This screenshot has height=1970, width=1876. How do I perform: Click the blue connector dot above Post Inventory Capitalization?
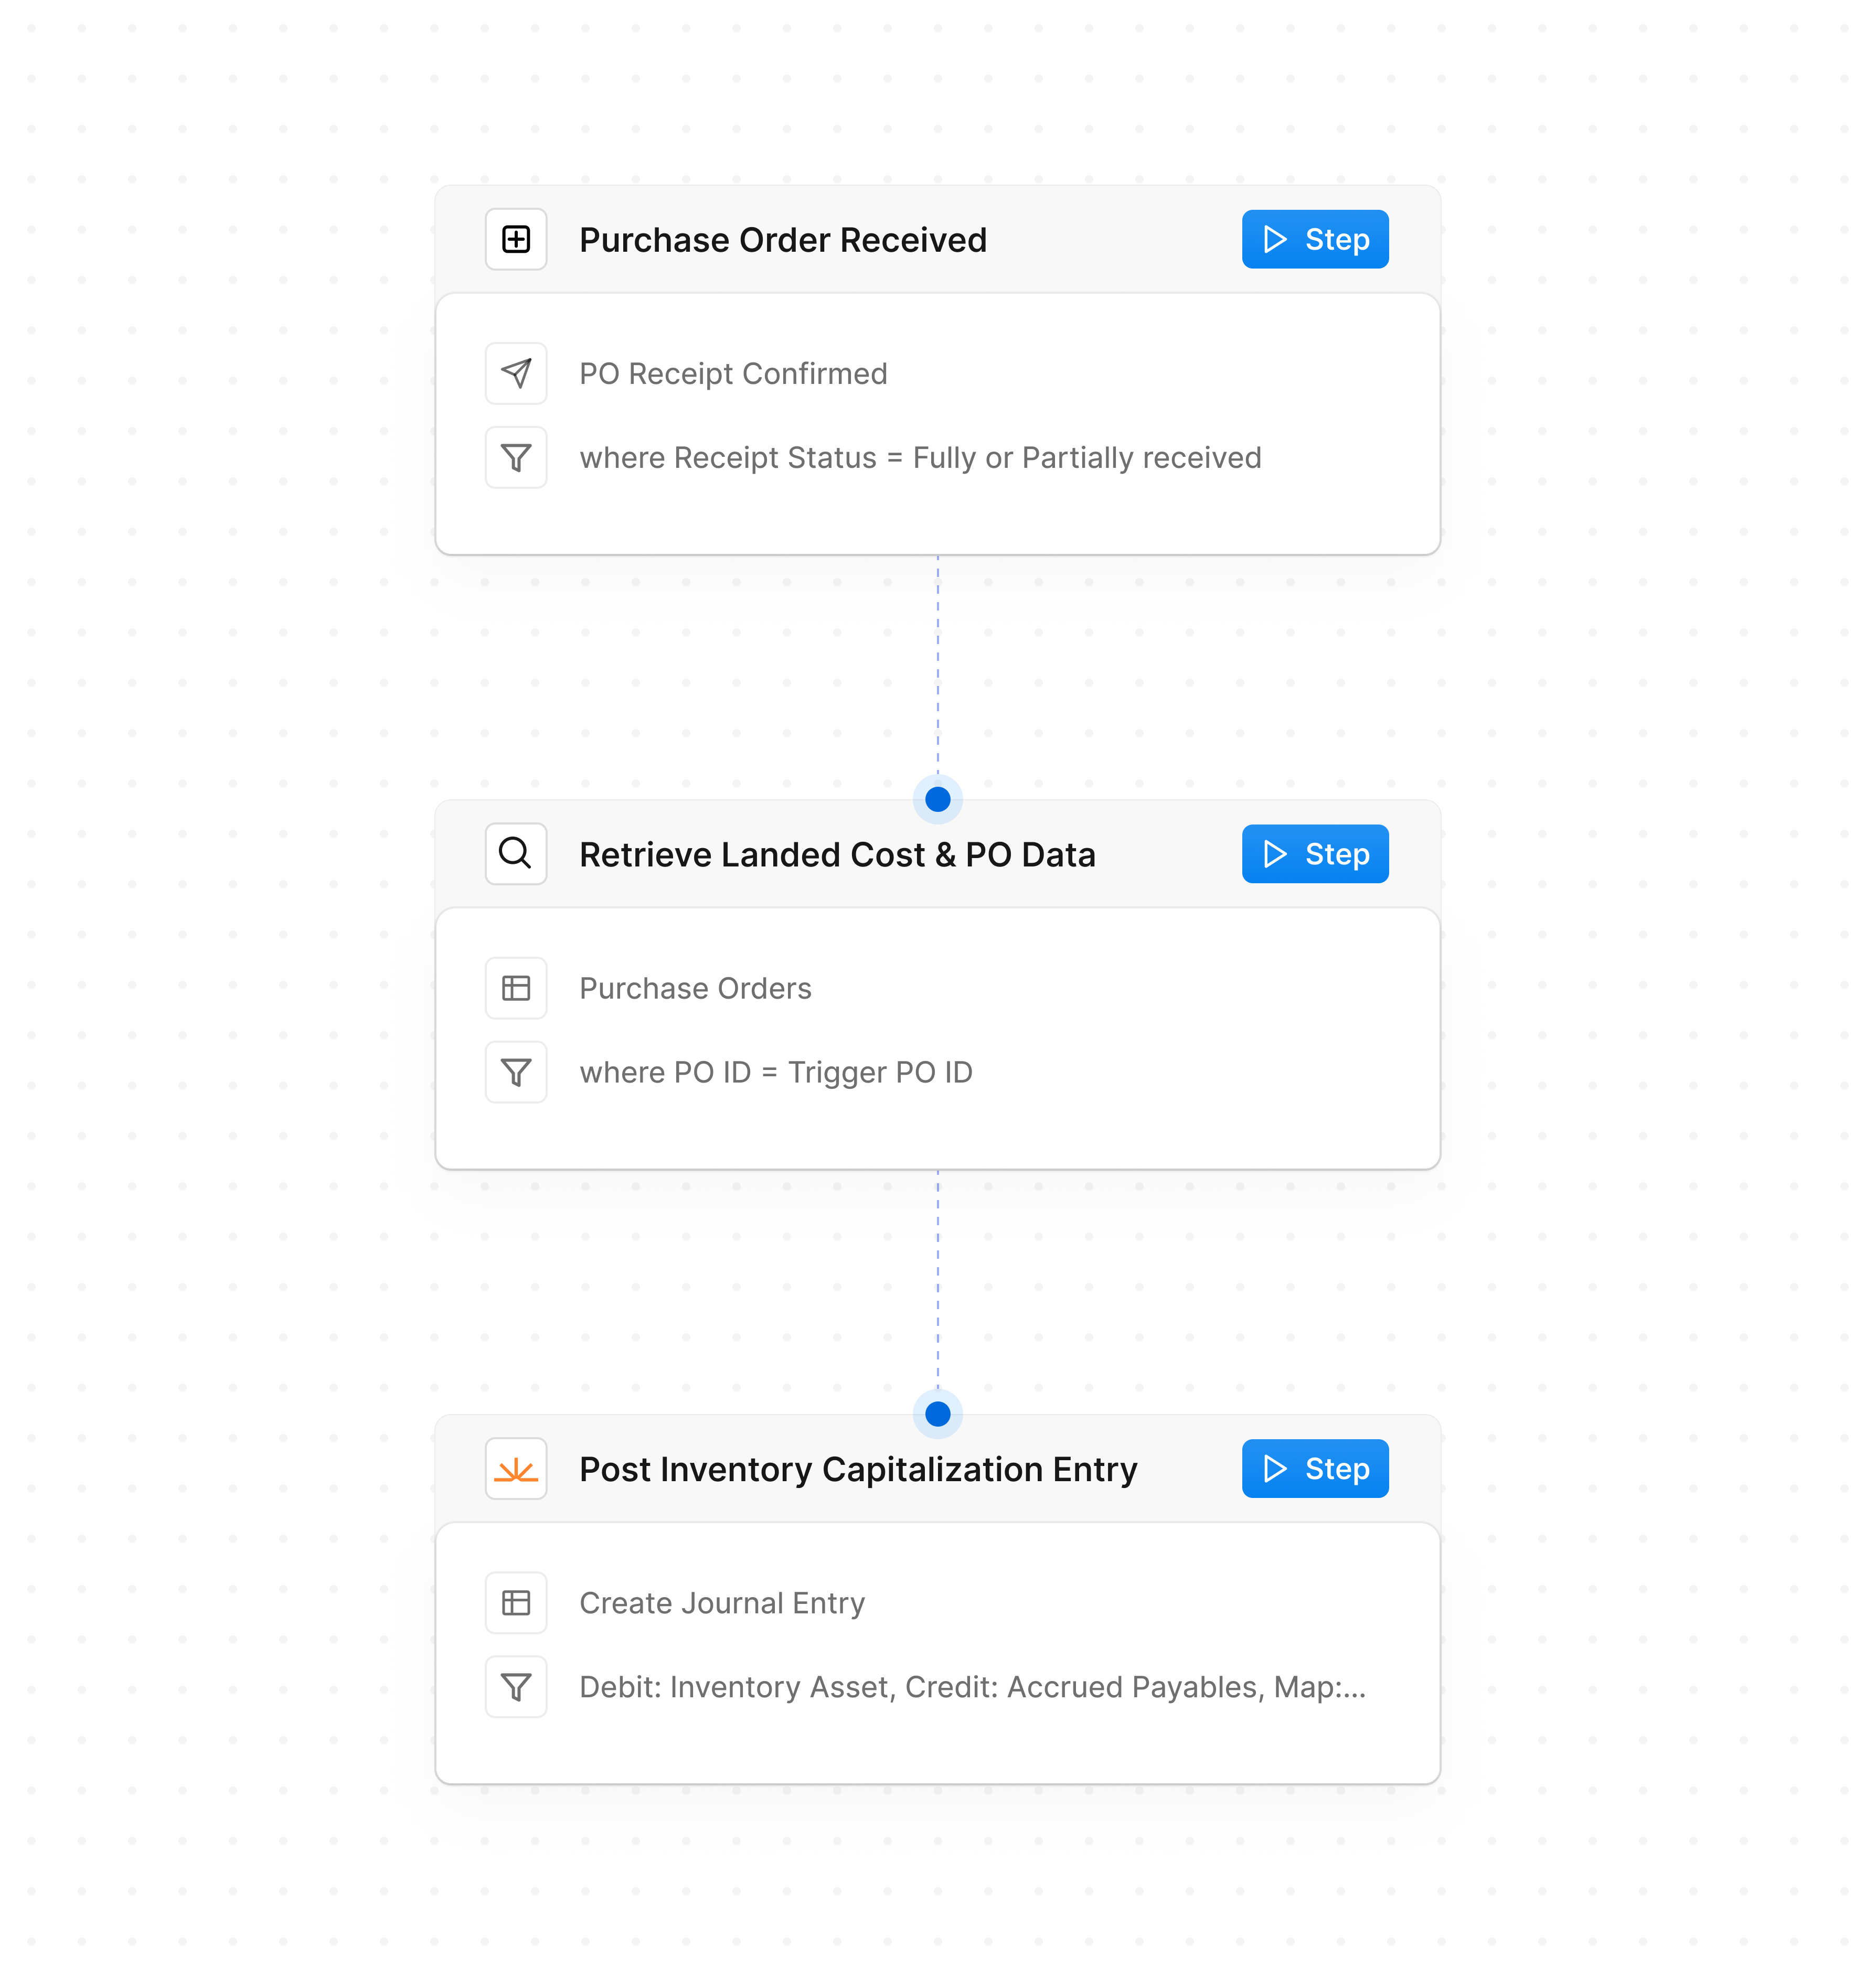(x=937, y=1413)
